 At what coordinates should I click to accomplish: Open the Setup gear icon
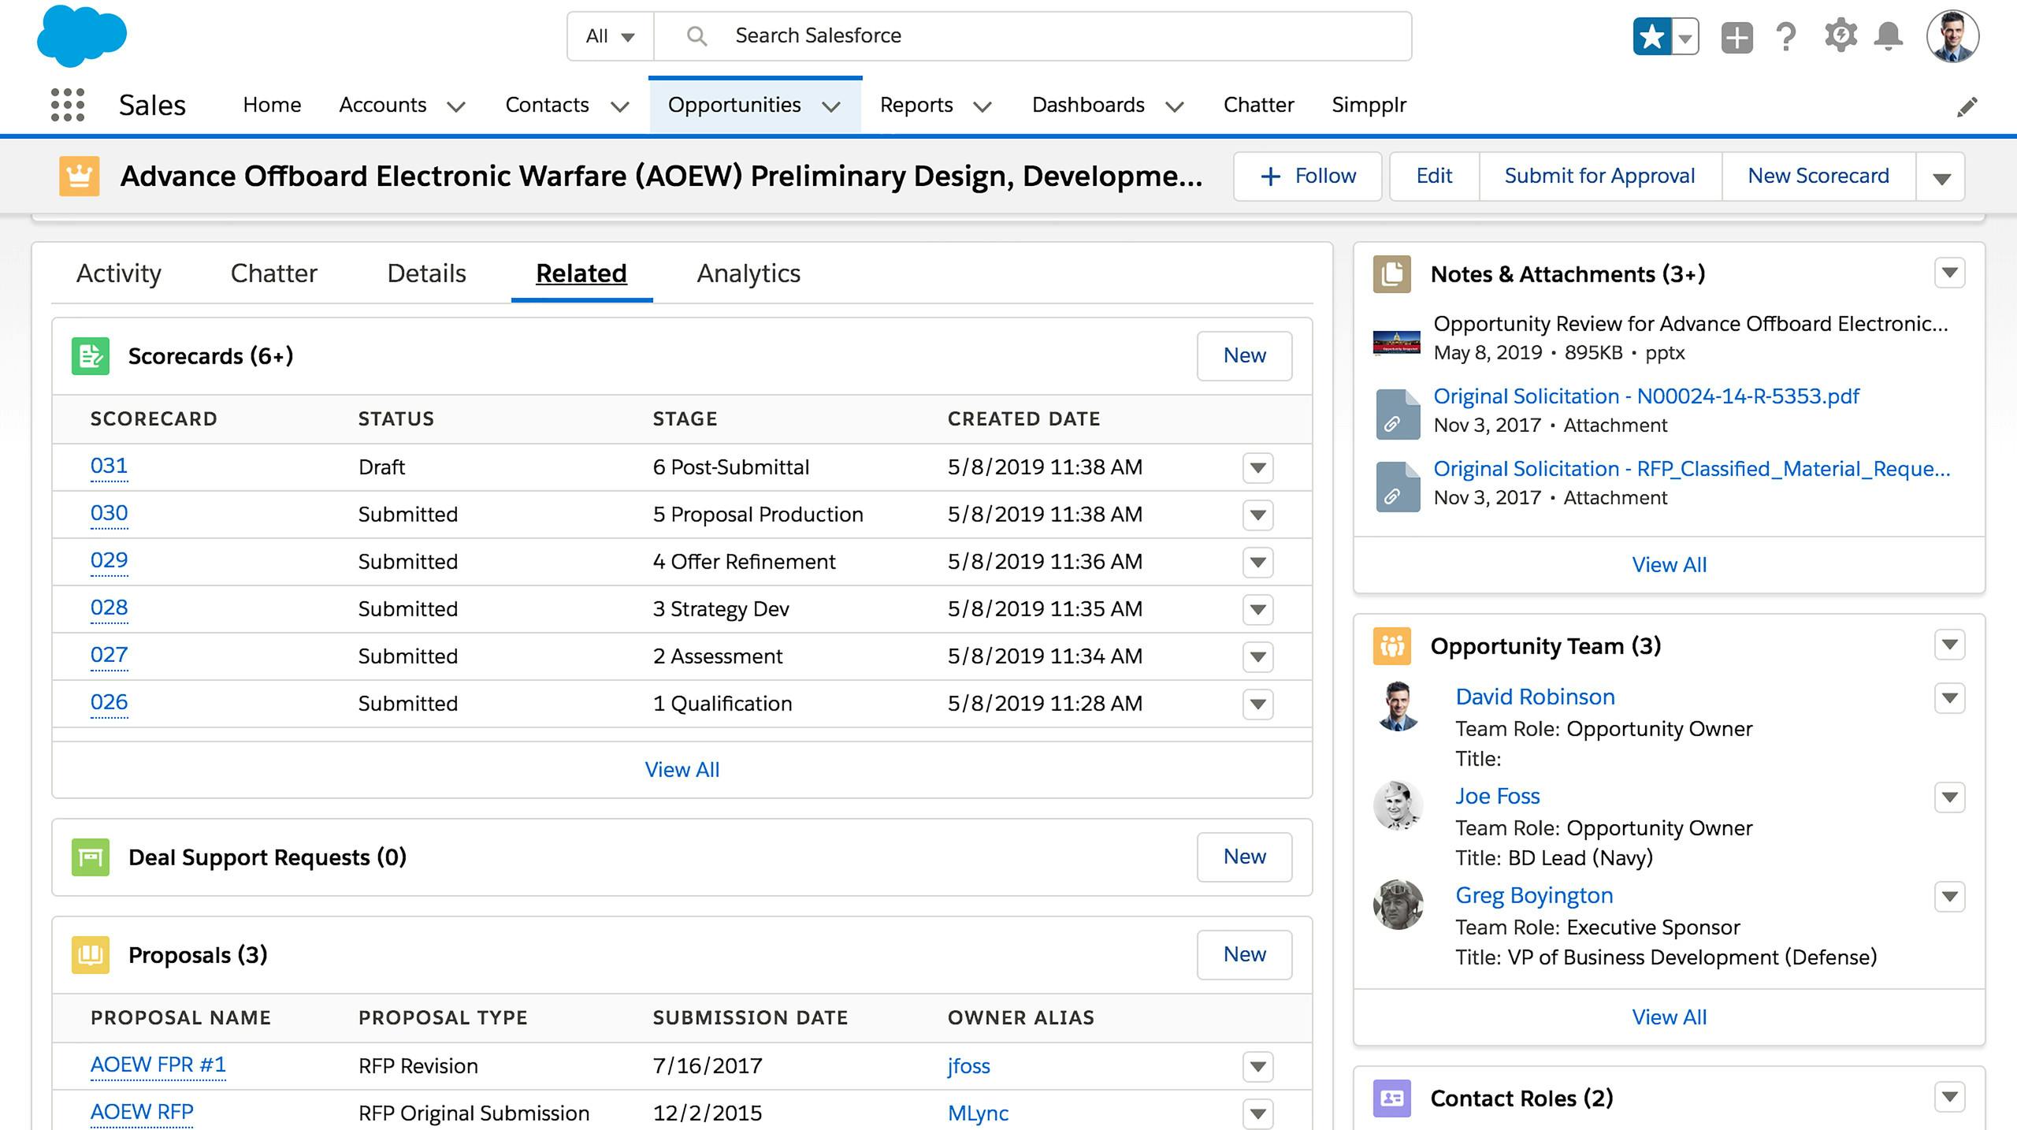pos(1841,36)
